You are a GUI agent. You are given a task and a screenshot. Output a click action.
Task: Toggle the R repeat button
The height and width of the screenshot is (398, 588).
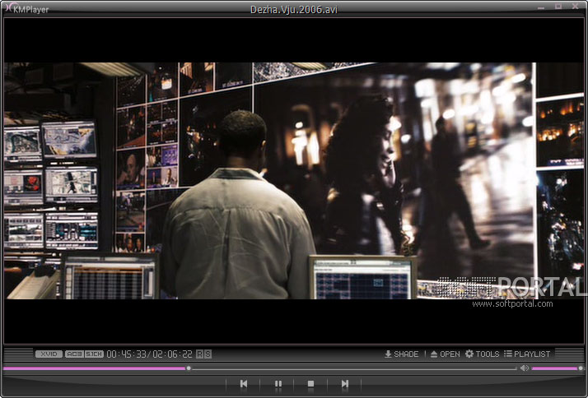click(199, 354)
